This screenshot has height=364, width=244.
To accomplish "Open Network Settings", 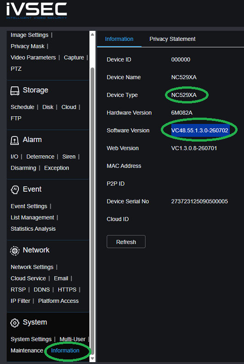I will (32, 267).
